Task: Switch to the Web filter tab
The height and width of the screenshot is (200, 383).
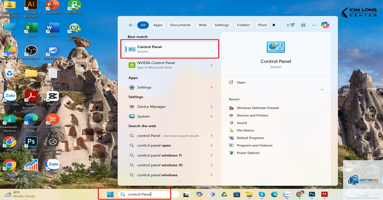Action: pos(203,25)
